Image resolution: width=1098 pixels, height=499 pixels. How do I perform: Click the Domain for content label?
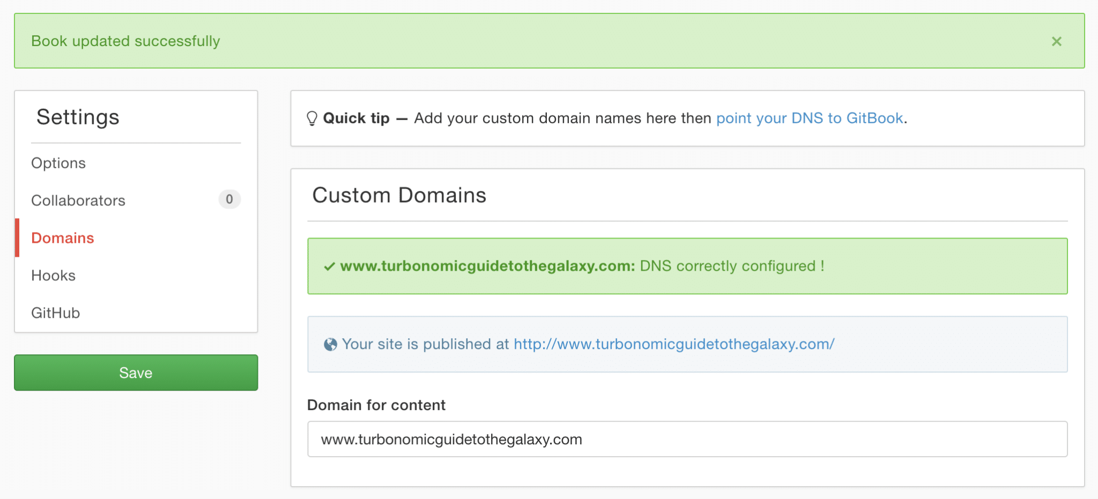point(376,405)
